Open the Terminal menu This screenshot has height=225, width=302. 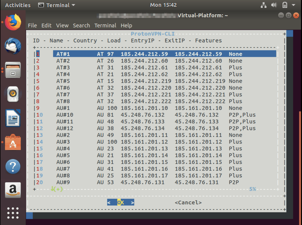point(105,25)
